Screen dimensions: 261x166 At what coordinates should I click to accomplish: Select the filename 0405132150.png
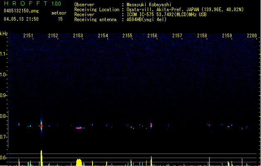21,11
